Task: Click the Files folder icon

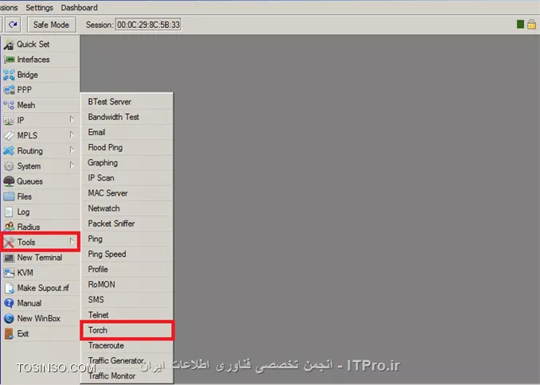Action: (x=9, y=196)
